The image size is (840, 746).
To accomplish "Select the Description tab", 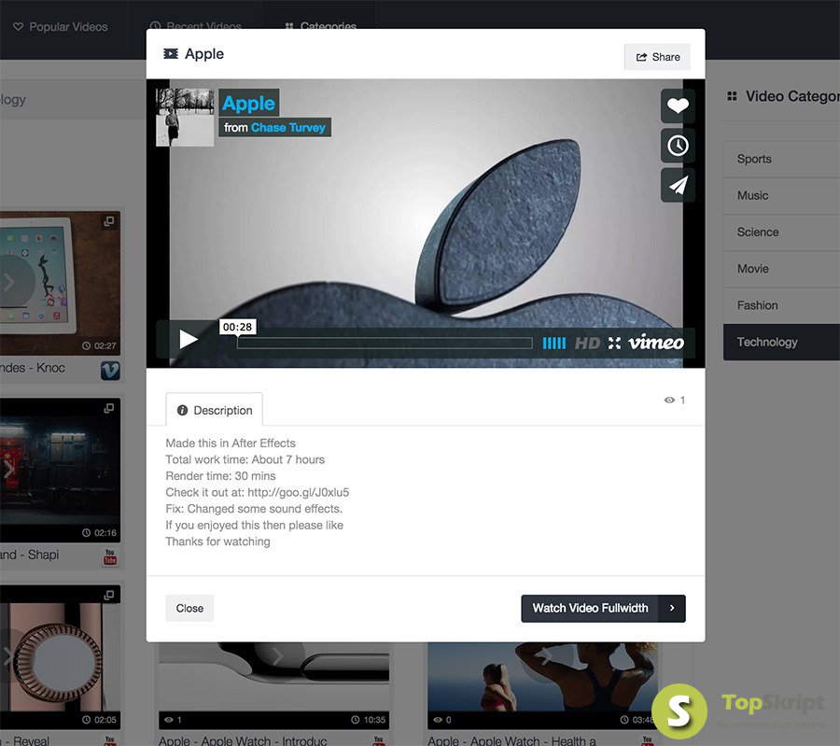I will point(215,410).
